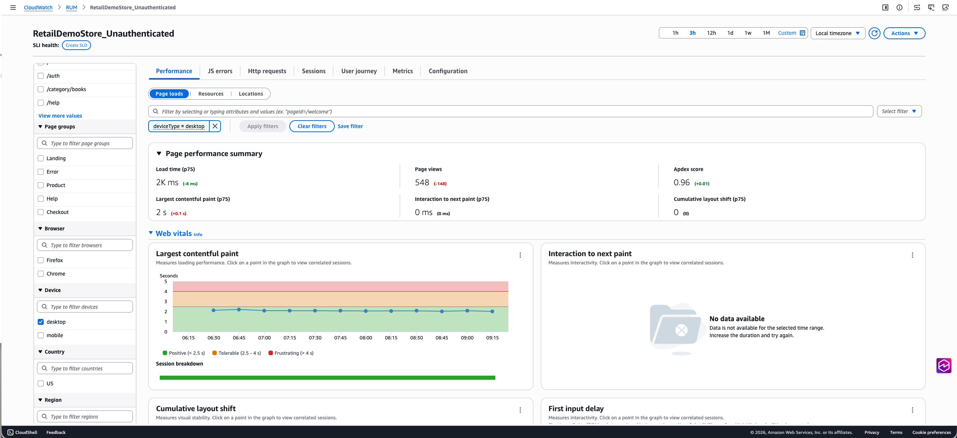Open the hamburger navigation menu
Screen dimensions: 957x438
(13, 7)
